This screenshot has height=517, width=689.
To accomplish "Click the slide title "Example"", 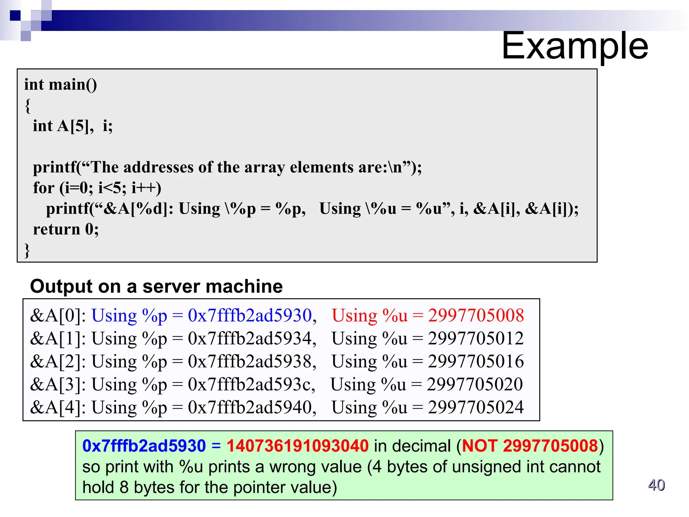I will (575, 46).
